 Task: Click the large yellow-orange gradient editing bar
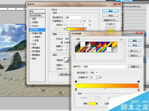pyautogui.click(x=107, y=86)
